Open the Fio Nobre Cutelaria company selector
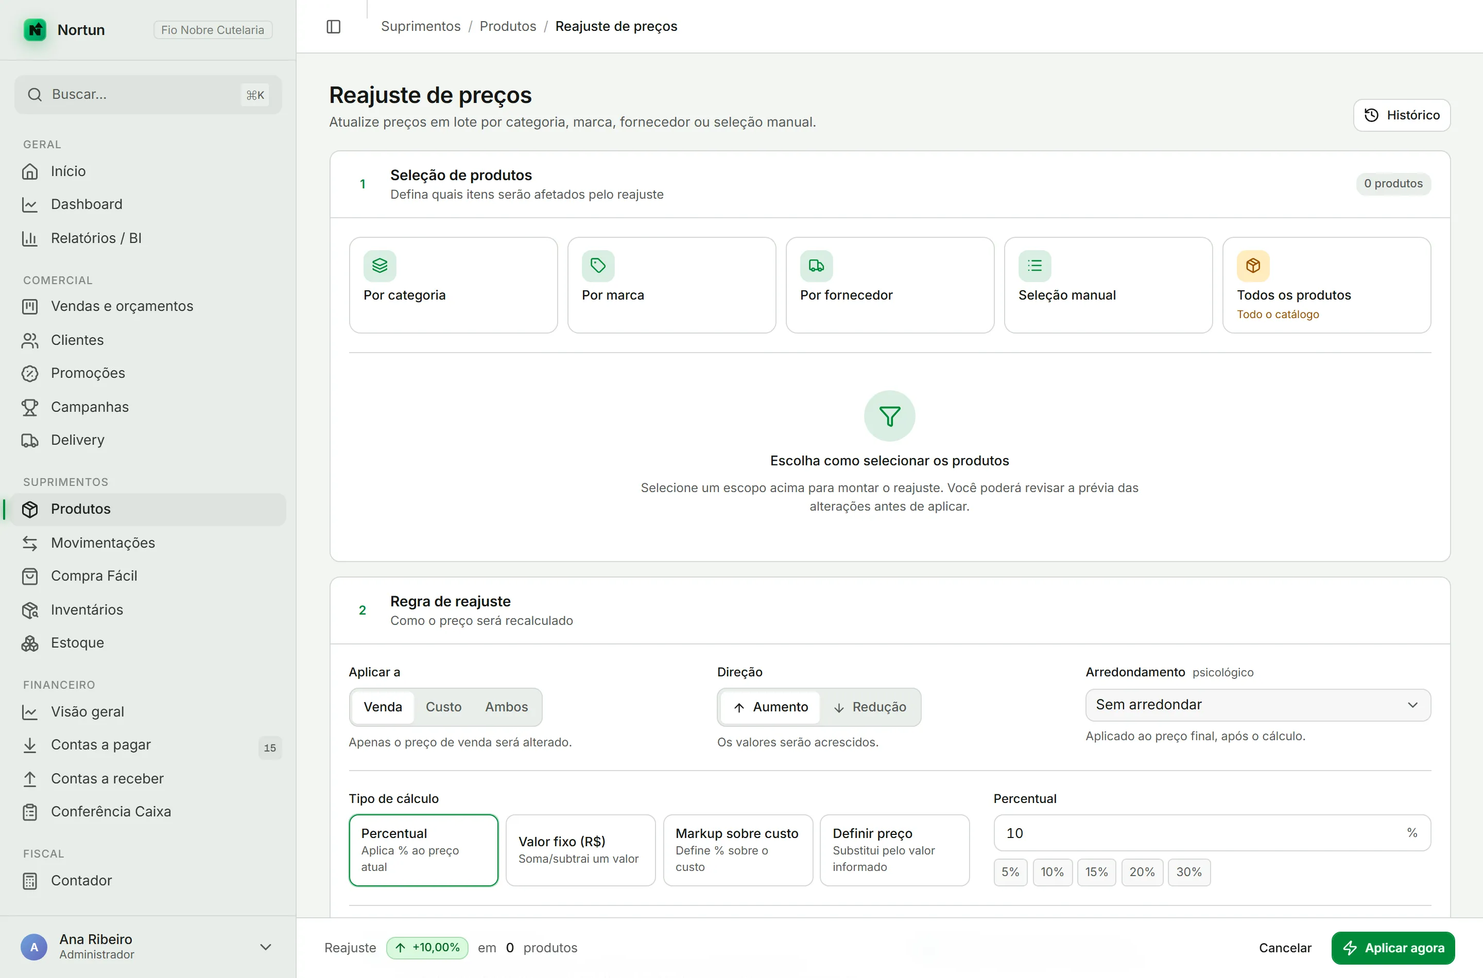 (213, 30)
